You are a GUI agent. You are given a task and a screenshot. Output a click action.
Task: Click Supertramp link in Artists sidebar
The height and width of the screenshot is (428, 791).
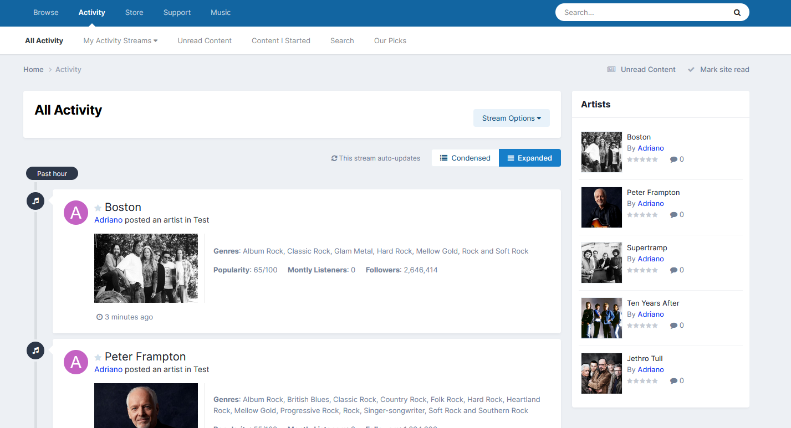[647, 247]
